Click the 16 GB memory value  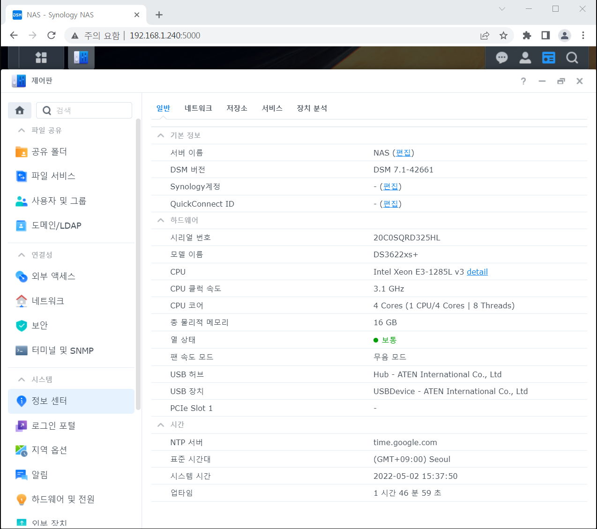click(385, 322)
